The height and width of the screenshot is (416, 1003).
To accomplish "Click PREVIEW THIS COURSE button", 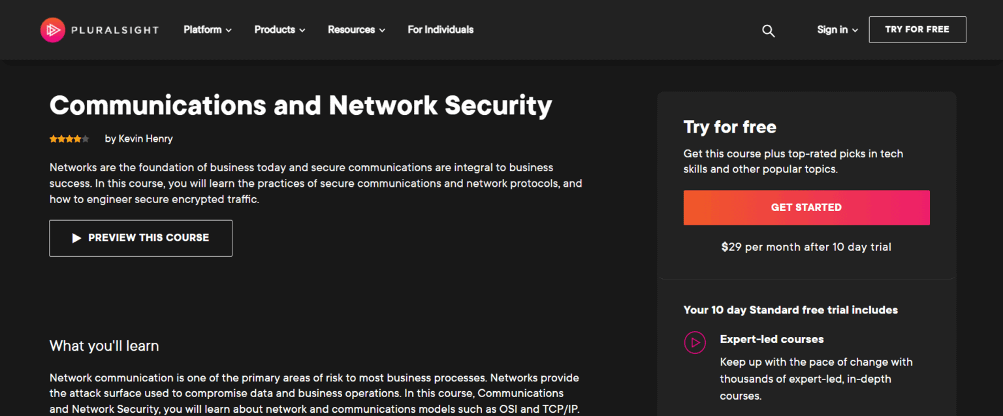I will click(141, 238).
